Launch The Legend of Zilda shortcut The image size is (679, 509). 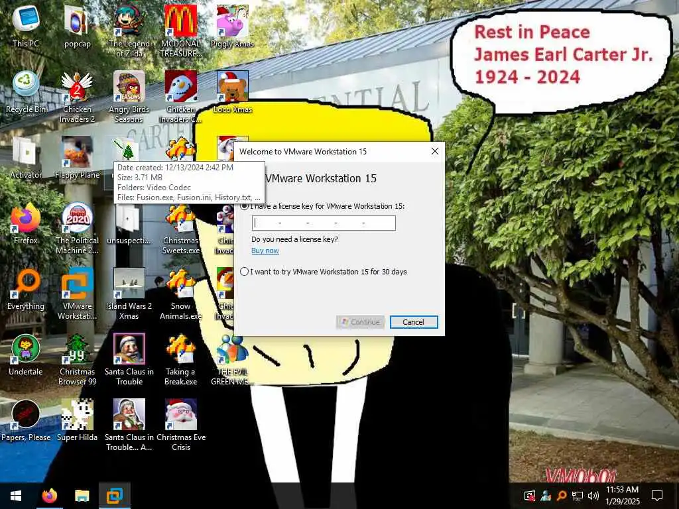[129, 30]
